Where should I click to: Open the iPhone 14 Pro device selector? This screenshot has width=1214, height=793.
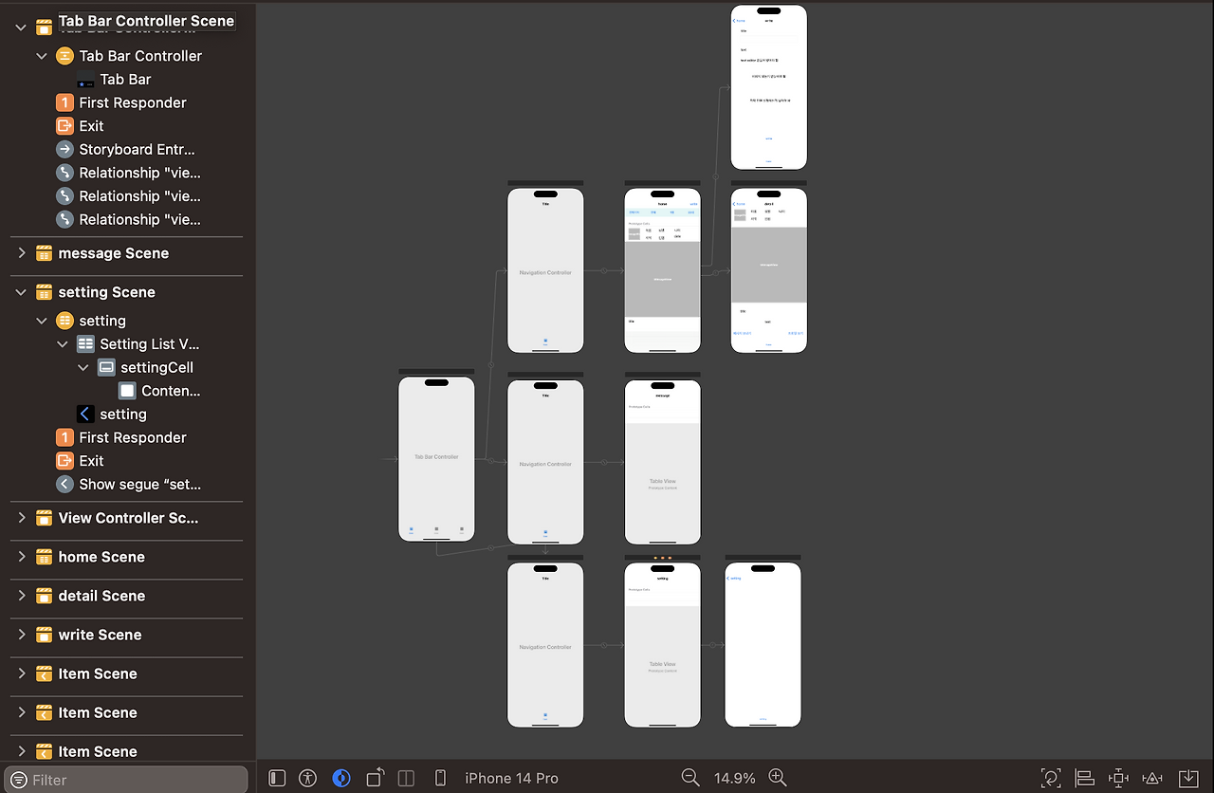click(x=512, y=777)
